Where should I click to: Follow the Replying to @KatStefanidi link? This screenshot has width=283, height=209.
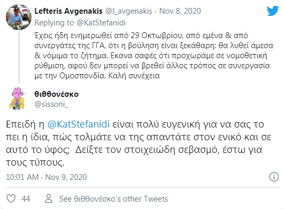pos(80,23)
